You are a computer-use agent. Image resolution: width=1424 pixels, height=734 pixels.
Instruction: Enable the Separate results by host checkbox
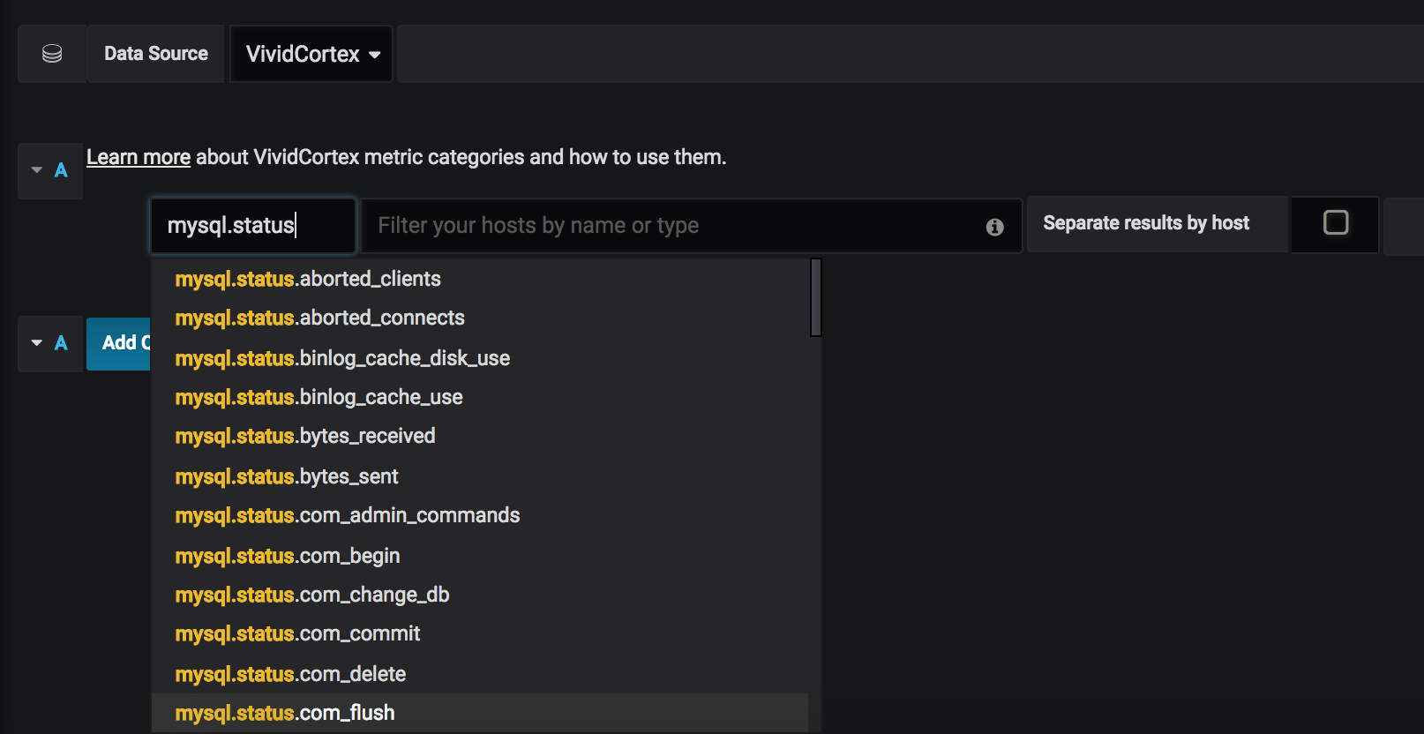click(x=1335, y=222)
